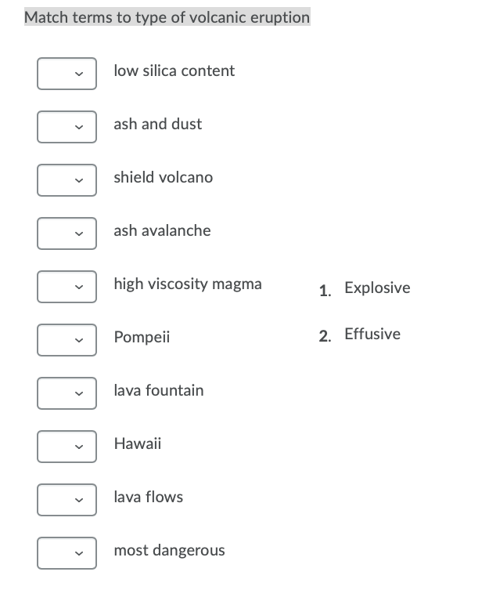Click the 'Hawaii' term label
This screenshot has width=482, height=608.
(x=138, y=443)
